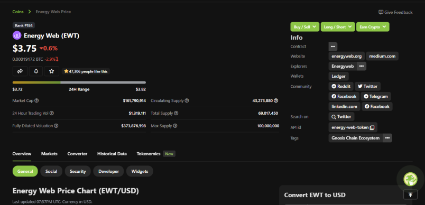Screen dimensions: 425x205
Task: Search on Twitter button
Action: [341, 117]
